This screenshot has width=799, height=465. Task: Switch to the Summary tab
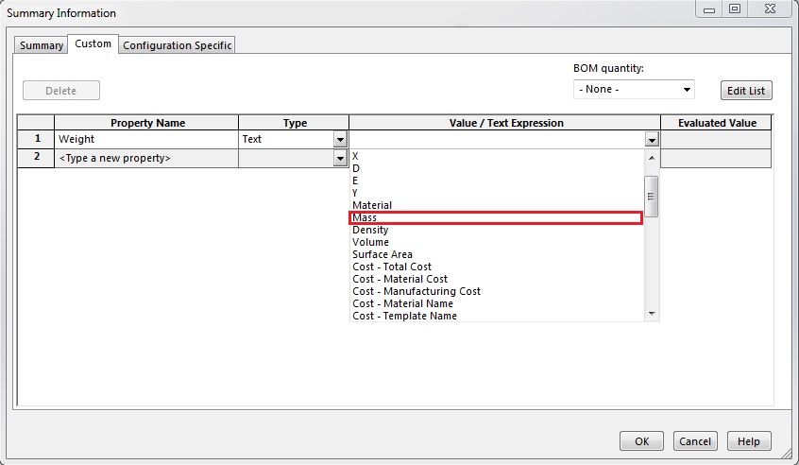point(42,45)
